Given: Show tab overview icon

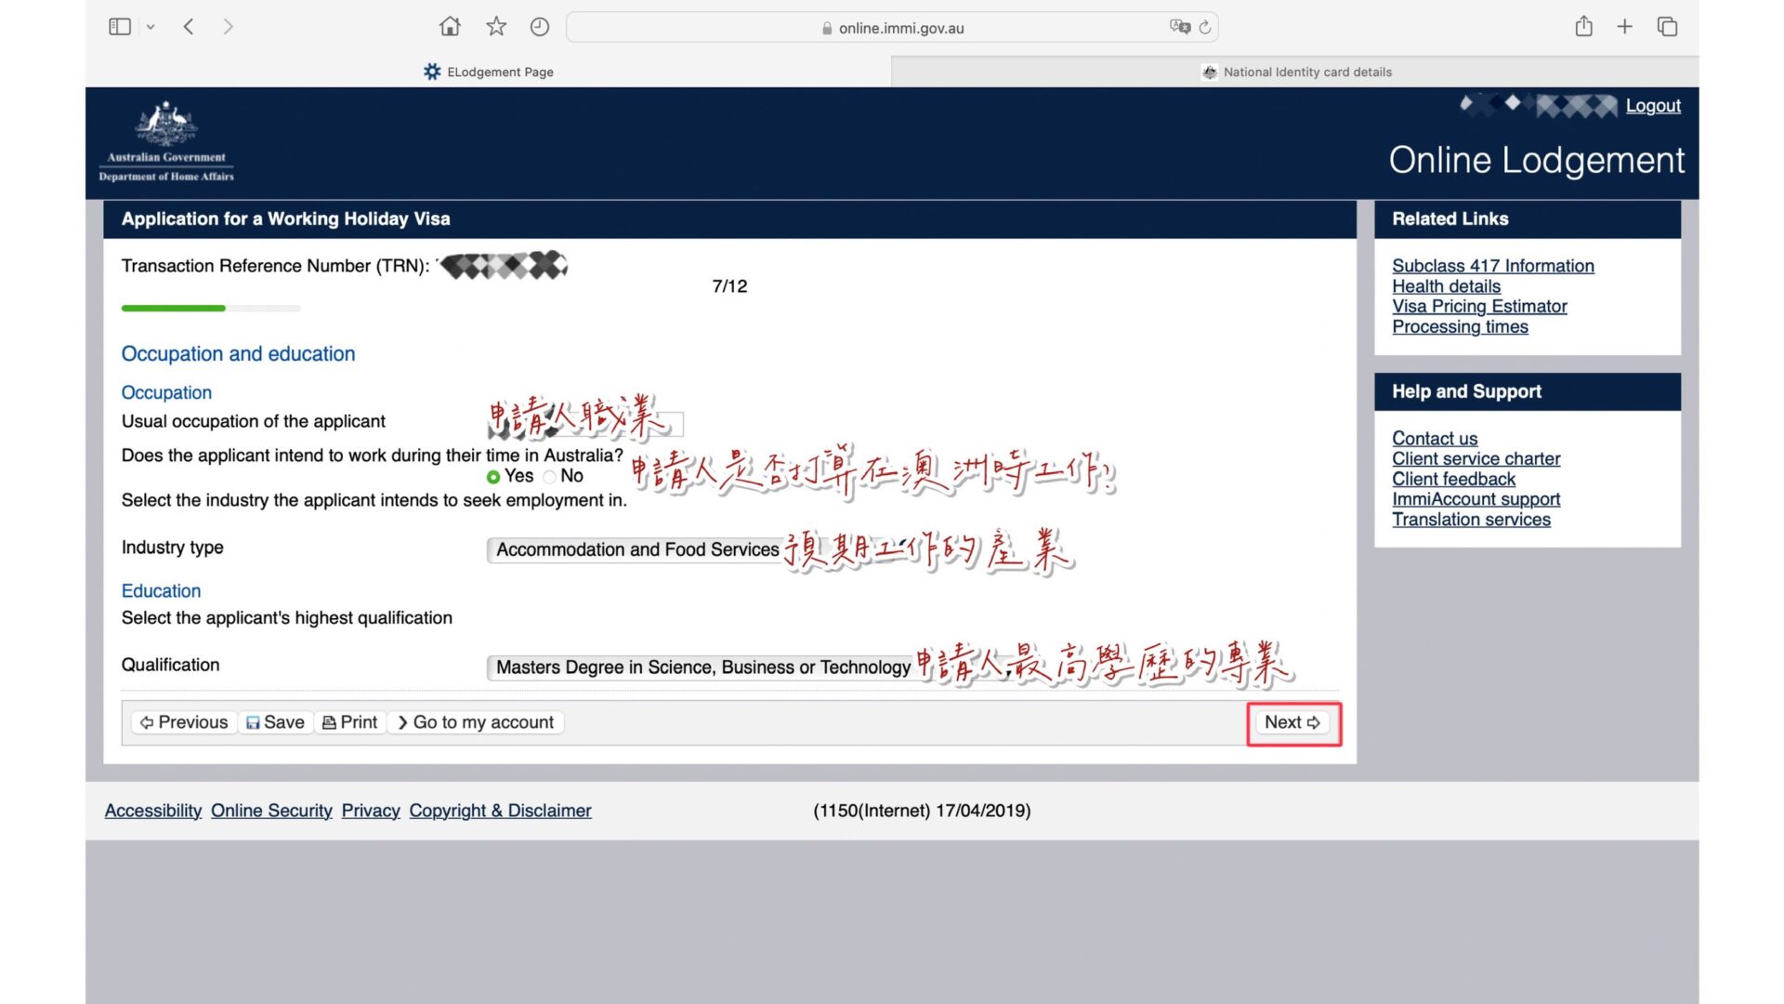Looking at the screenshot, I should coord(1668,27).
